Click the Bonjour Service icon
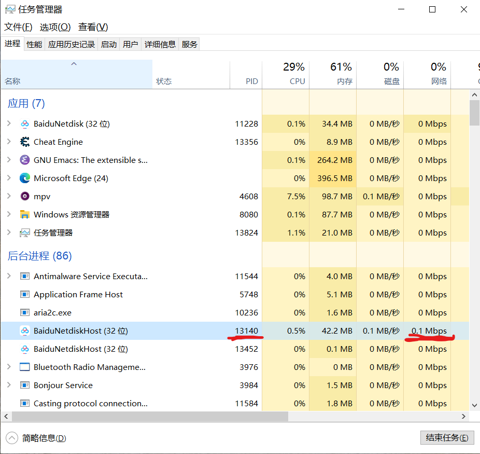The width and height of the screenshot is (480, 454). point(25,385)
